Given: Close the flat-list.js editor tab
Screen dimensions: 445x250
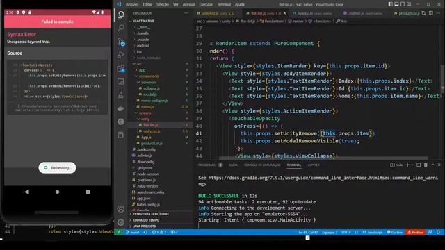Looking at the screenshot, I should (x=284, y=13).
